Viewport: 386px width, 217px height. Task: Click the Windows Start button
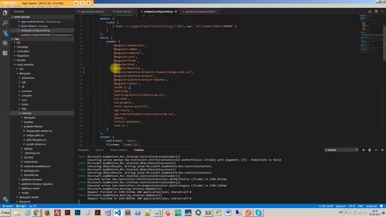(5, 213)
